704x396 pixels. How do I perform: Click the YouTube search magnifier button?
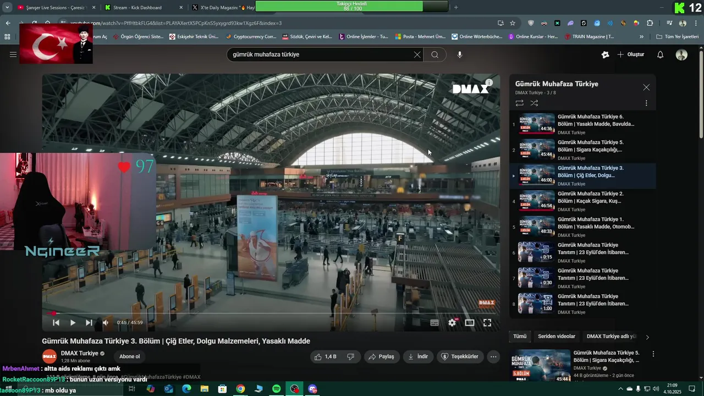435,54
